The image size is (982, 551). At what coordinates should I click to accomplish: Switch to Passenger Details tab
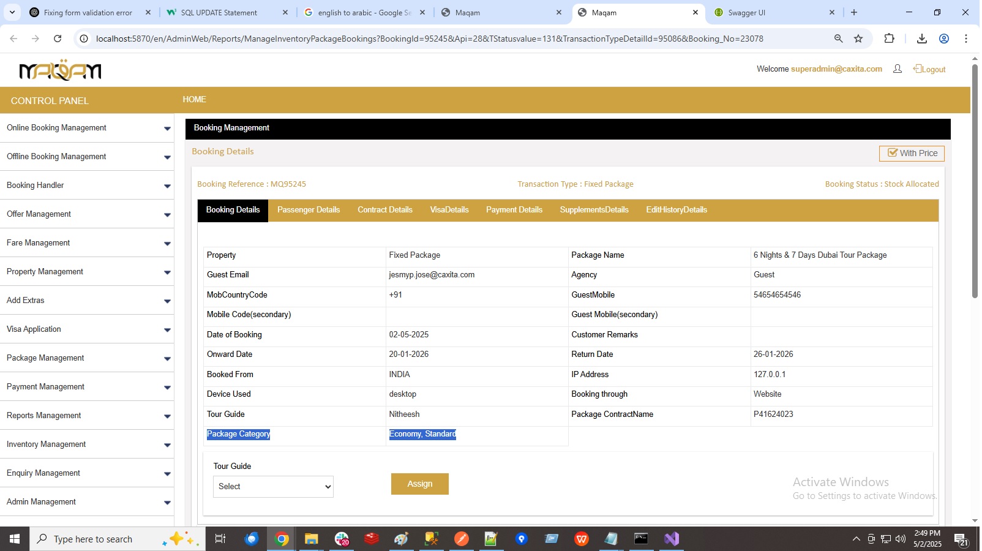click(308, 210)
